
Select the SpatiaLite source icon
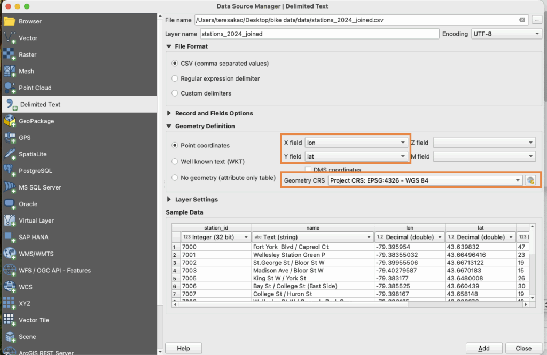point(10,154)
